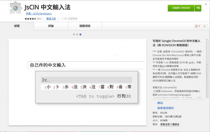210x132 pixels.
Task: Click the star rating (21)
Action: click(33, 19)
